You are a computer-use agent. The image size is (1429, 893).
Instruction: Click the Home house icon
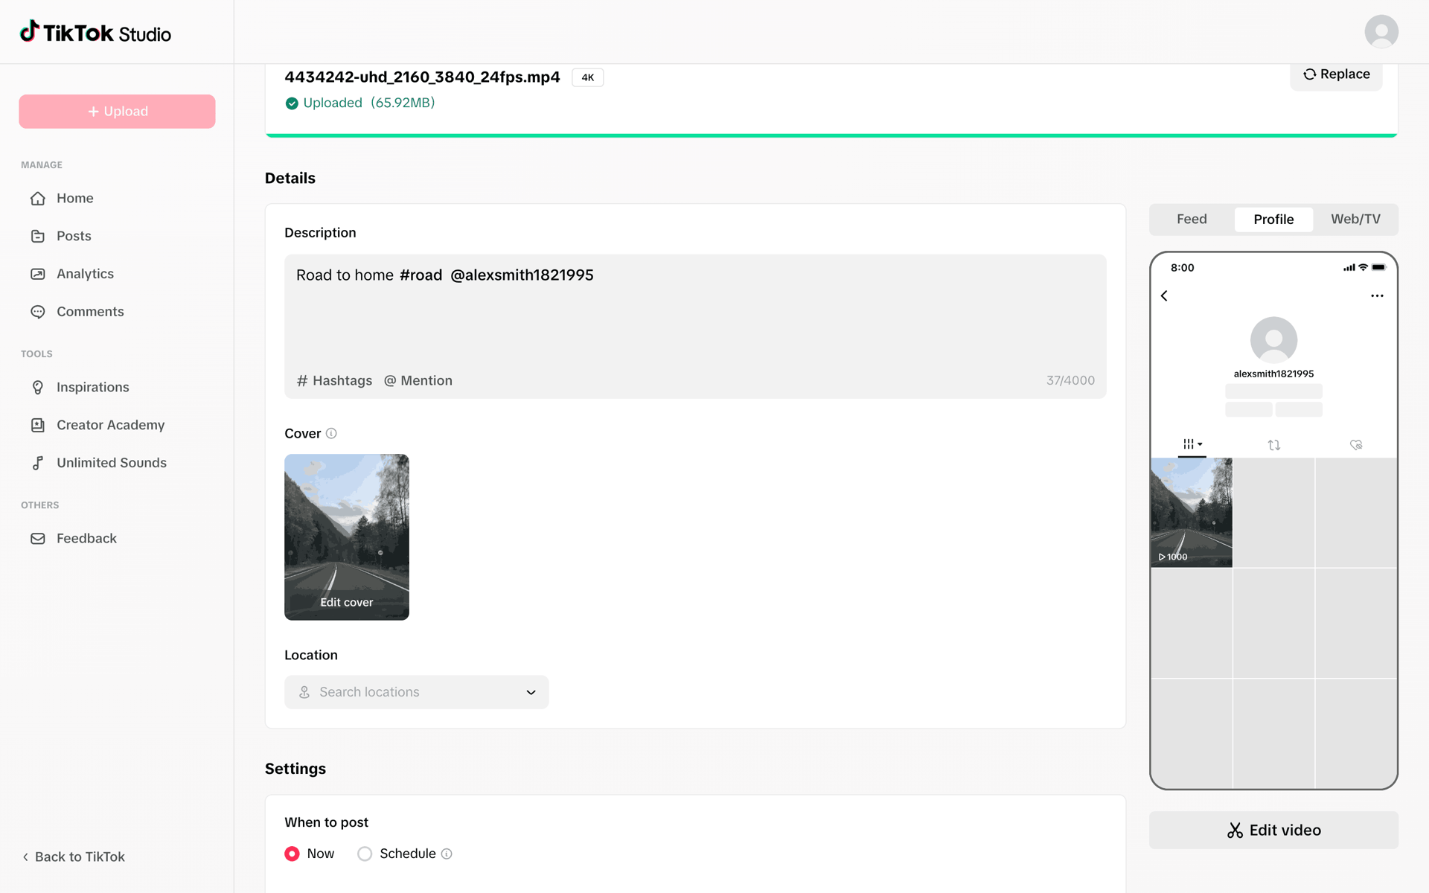(x=38, y=199)
